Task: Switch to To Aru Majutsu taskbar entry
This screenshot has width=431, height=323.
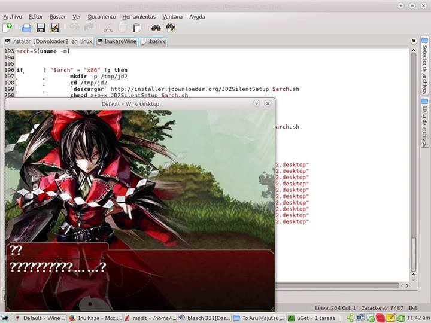Action: pos(259,318)
